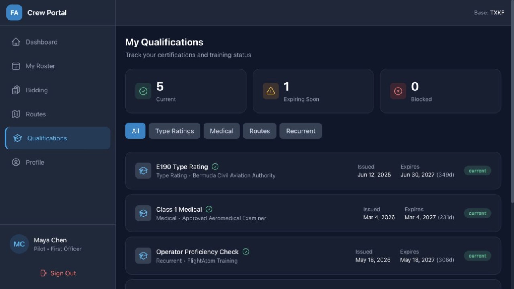Click Bermuda Civil Aviation Authority subtitle
This screenshot has height=289, width=514.
(234, 175)
